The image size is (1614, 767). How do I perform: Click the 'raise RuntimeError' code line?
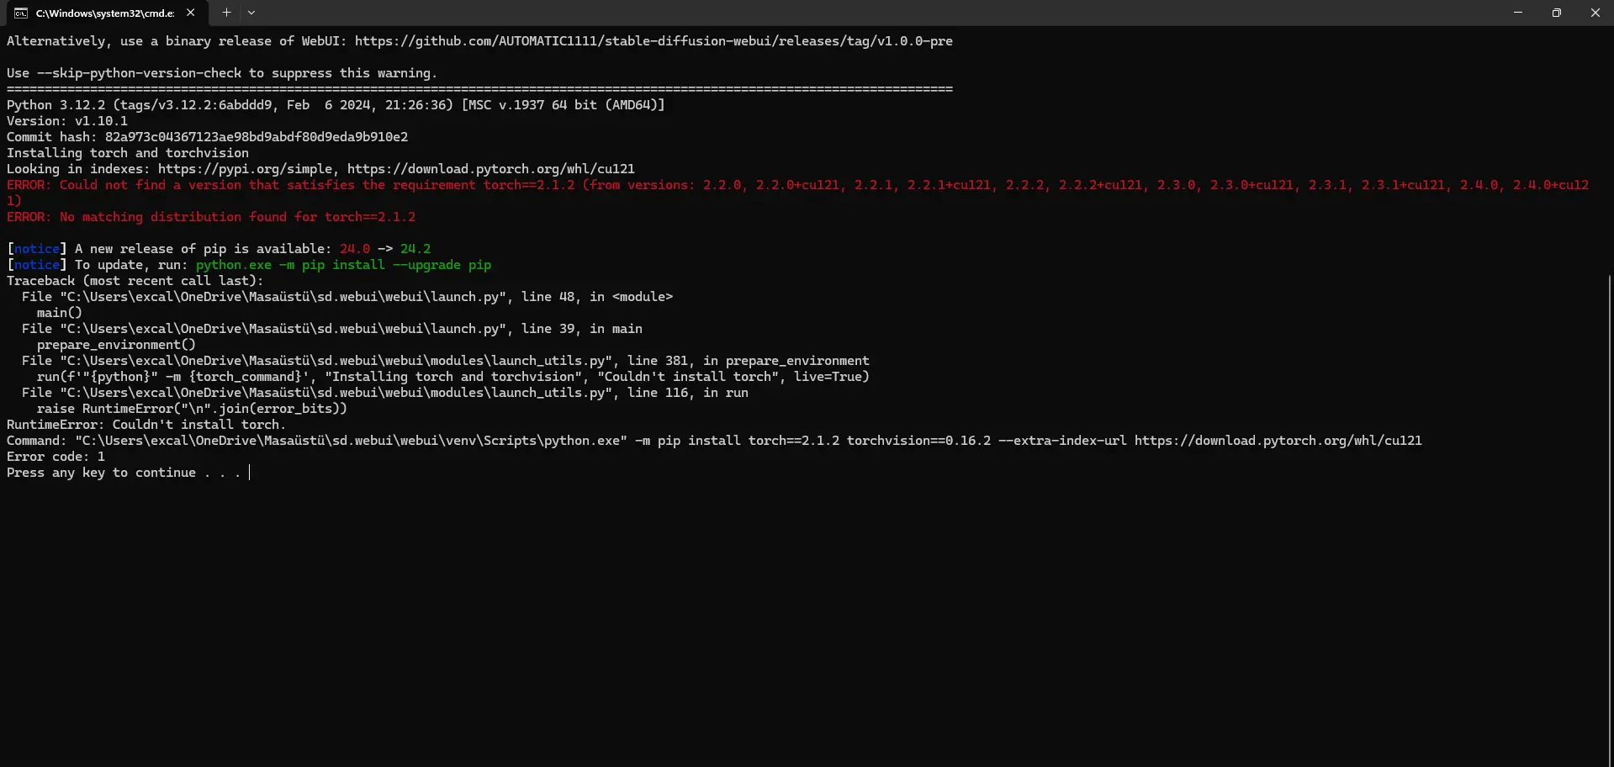[x=192, y=409]
